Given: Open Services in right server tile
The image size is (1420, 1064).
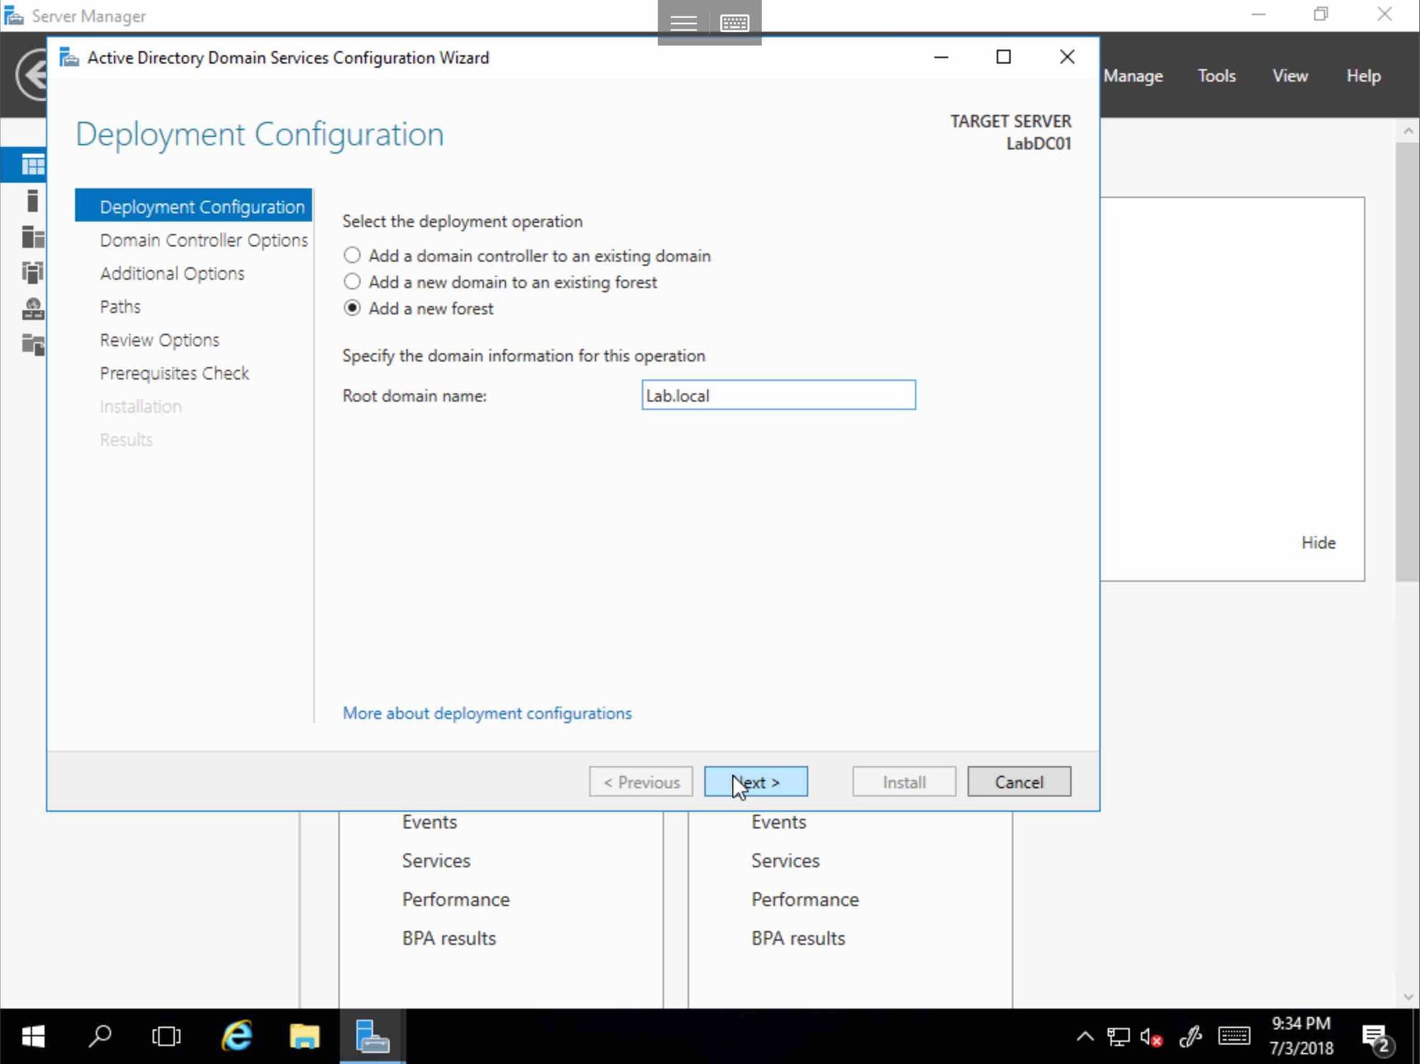Looking at the screenshot, I should tap(785, 860).
